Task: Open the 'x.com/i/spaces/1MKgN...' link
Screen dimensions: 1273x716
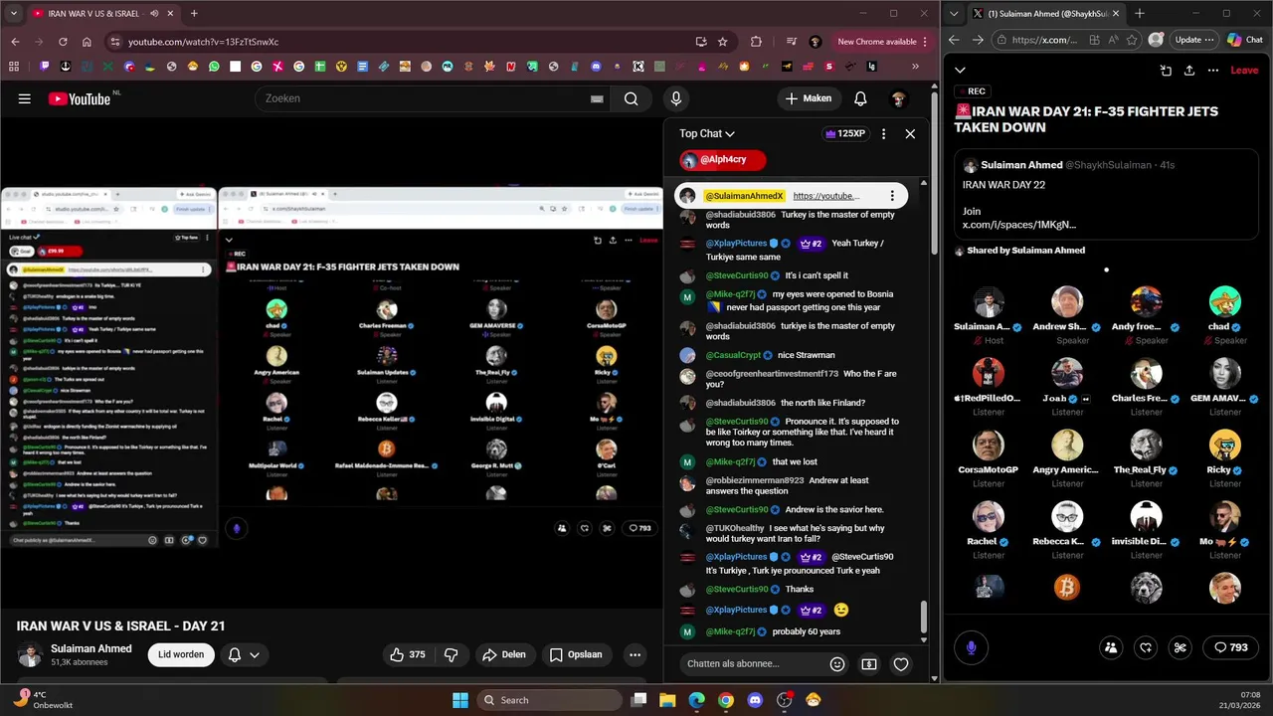Action: tap(1019, 225)
